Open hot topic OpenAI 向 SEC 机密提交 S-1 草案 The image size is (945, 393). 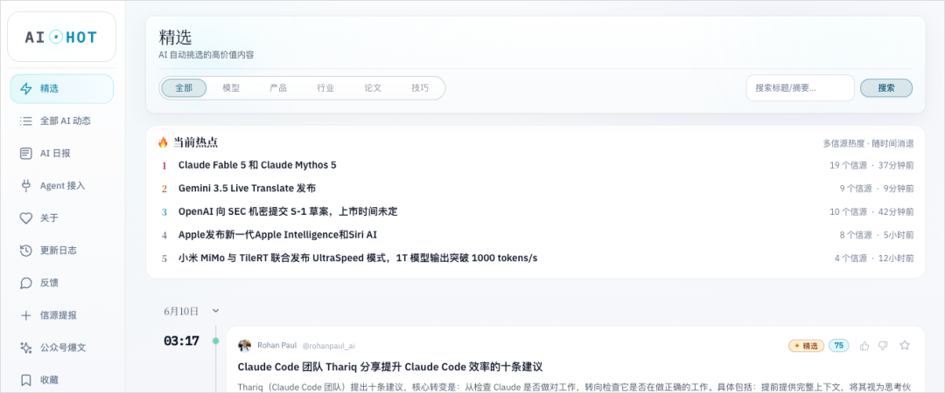pyautogui.click(x=288, y=212)
